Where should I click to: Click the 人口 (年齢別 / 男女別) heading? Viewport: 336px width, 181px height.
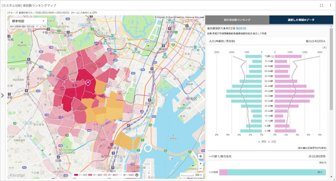pos(222,41)
